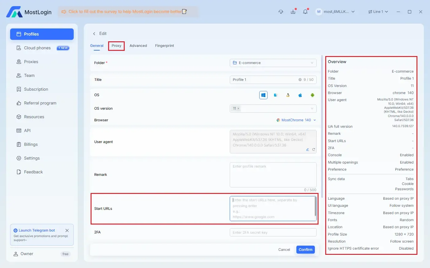The width and height of the screenshot is (430, 268).
Task: Dismiss the Launch Telegram bot banner
Action: 67,230
